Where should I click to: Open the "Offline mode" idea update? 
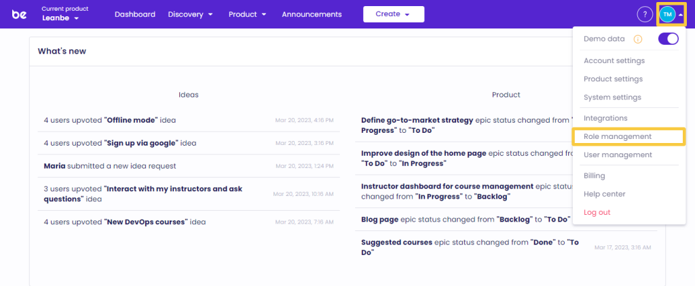(132, 120)
